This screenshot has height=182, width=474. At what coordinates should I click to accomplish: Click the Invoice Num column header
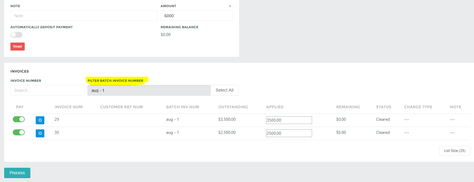point(68,107)
